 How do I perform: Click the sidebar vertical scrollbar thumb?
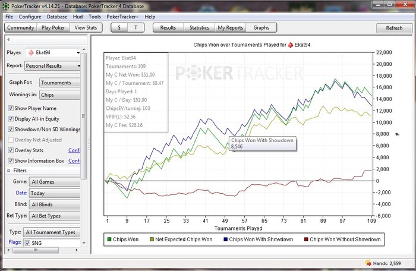tap(84, 116)
